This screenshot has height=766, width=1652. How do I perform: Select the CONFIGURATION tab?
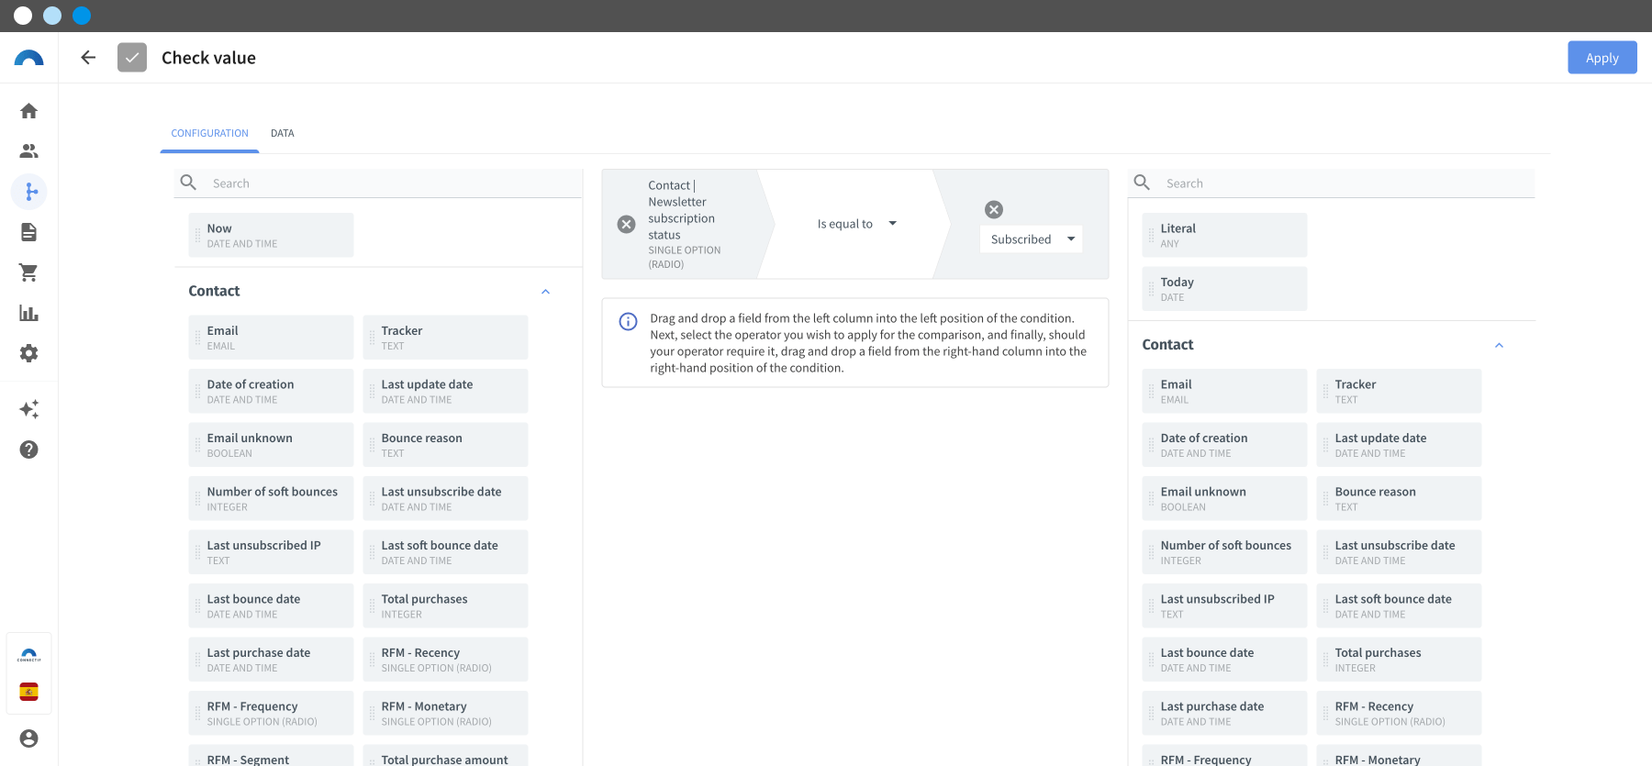coord(209,134)
